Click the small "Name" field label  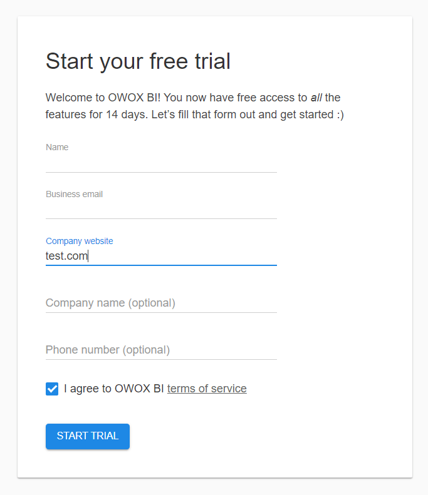(x=57, y=147)
